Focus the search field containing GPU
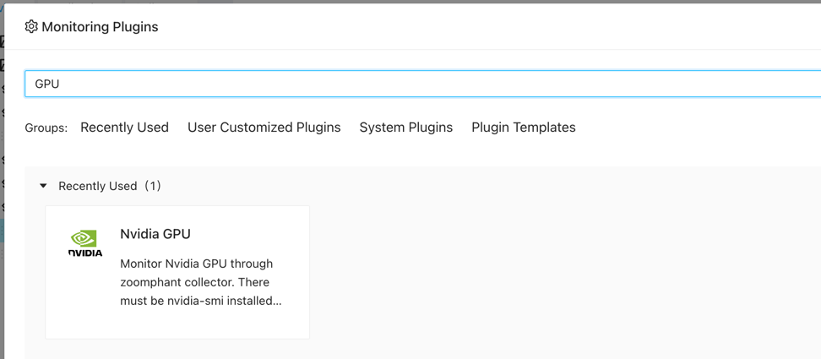The width and height of the screenshot is (821, 359). click(x=338, y=84)
